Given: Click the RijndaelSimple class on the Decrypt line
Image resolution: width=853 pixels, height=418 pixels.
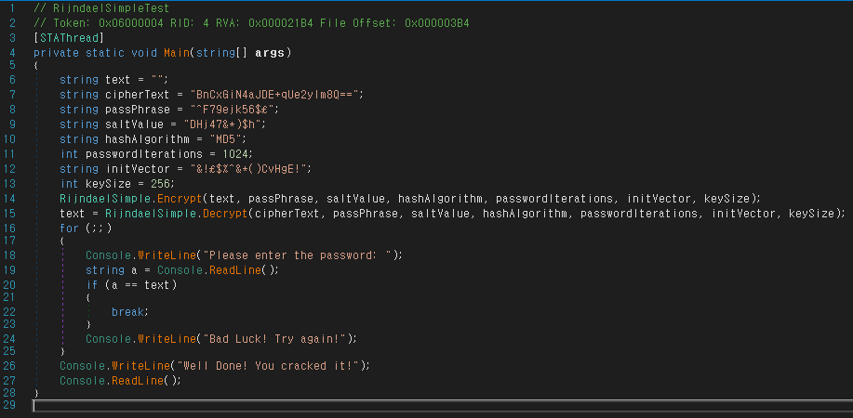Looking at the screenshot, I should click(x=151, y=213).
